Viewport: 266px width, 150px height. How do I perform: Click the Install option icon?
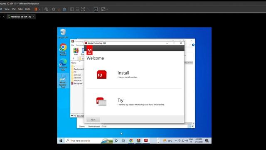pos(101,75)
